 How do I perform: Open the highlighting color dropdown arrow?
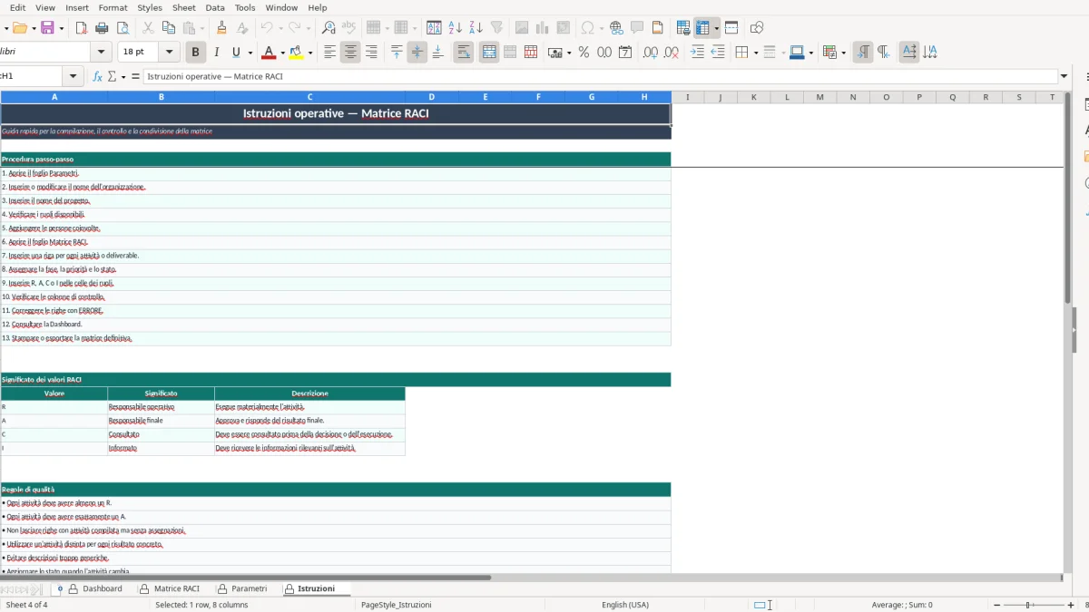pyautogui.click(x=310, y=53)
